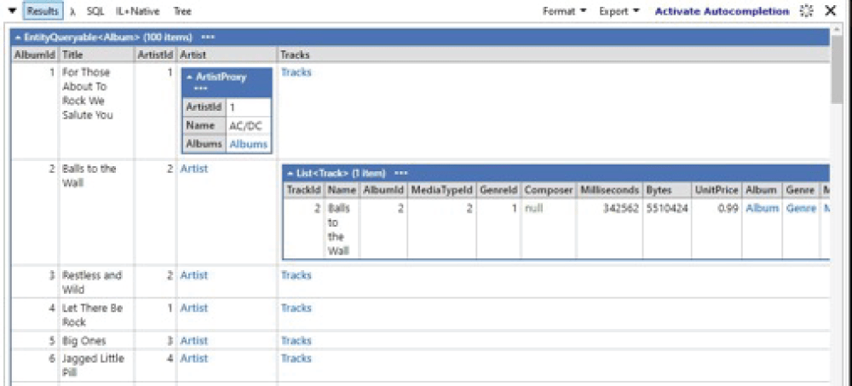Click the Title column header
This screenshot has width=852, height=386.
click(x=97, y=55)
